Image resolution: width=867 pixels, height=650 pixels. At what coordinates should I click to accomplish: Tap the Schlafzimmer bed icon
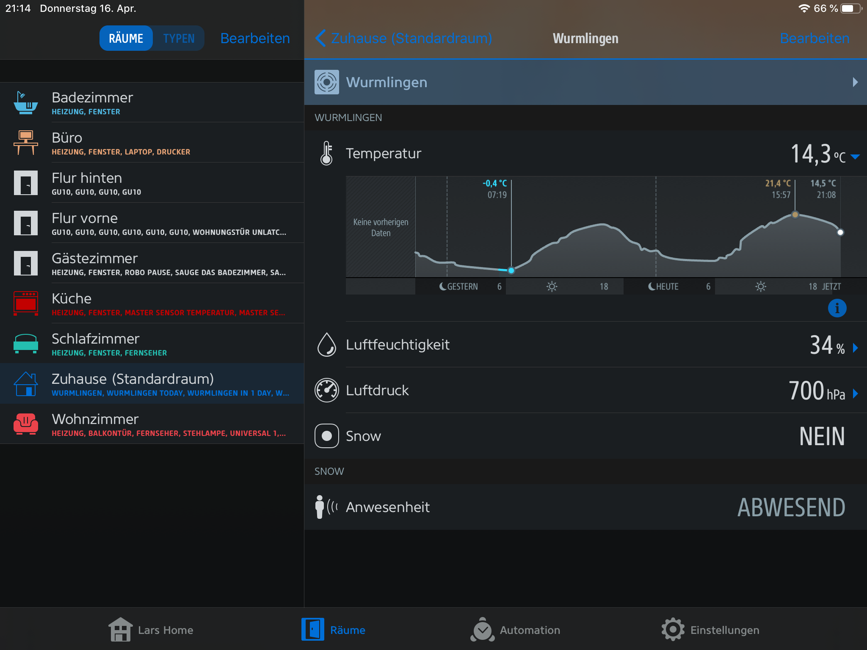tap(25, 343)
